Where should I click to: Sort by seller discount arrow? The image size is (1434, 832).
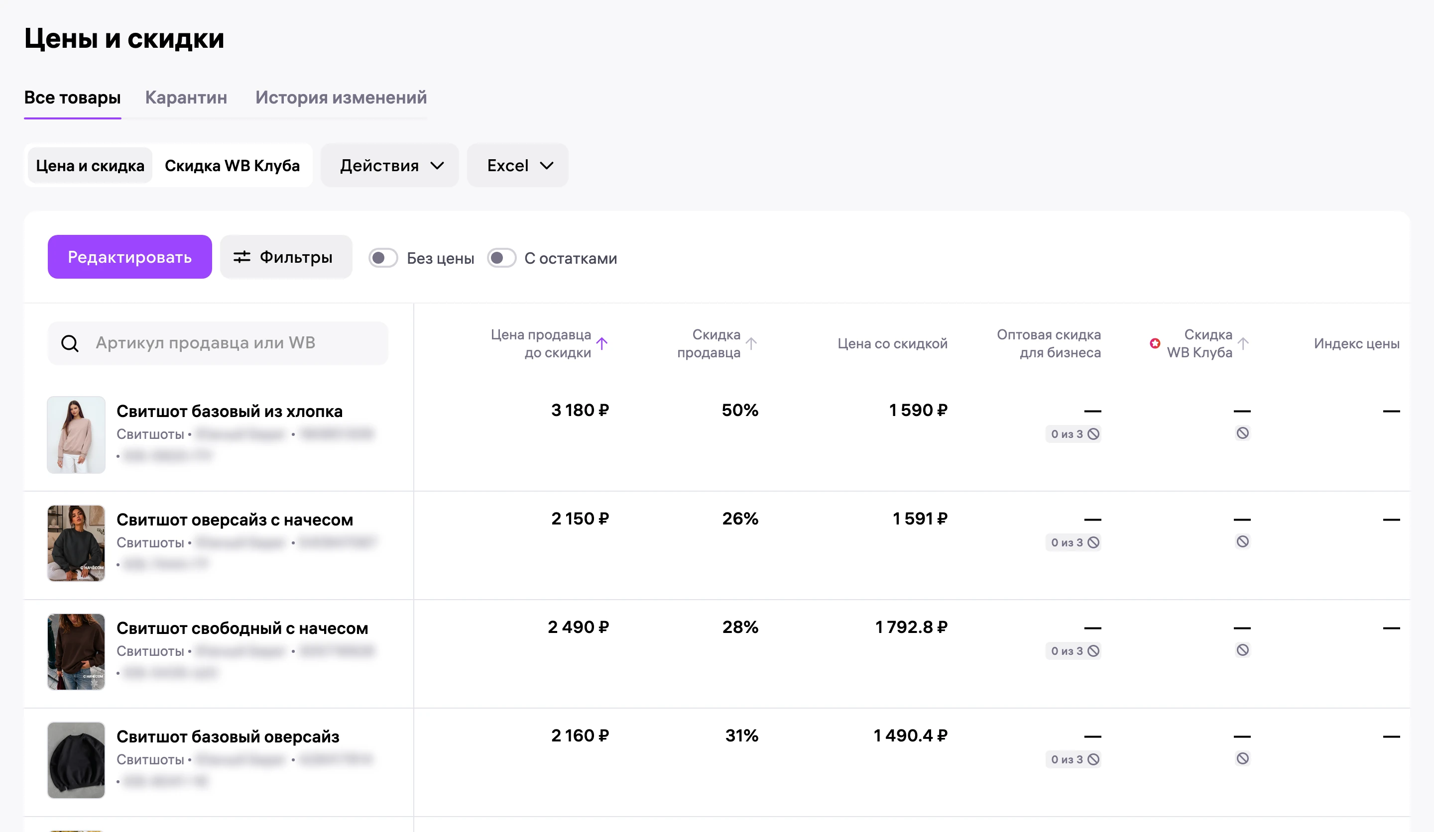(751, 343)
